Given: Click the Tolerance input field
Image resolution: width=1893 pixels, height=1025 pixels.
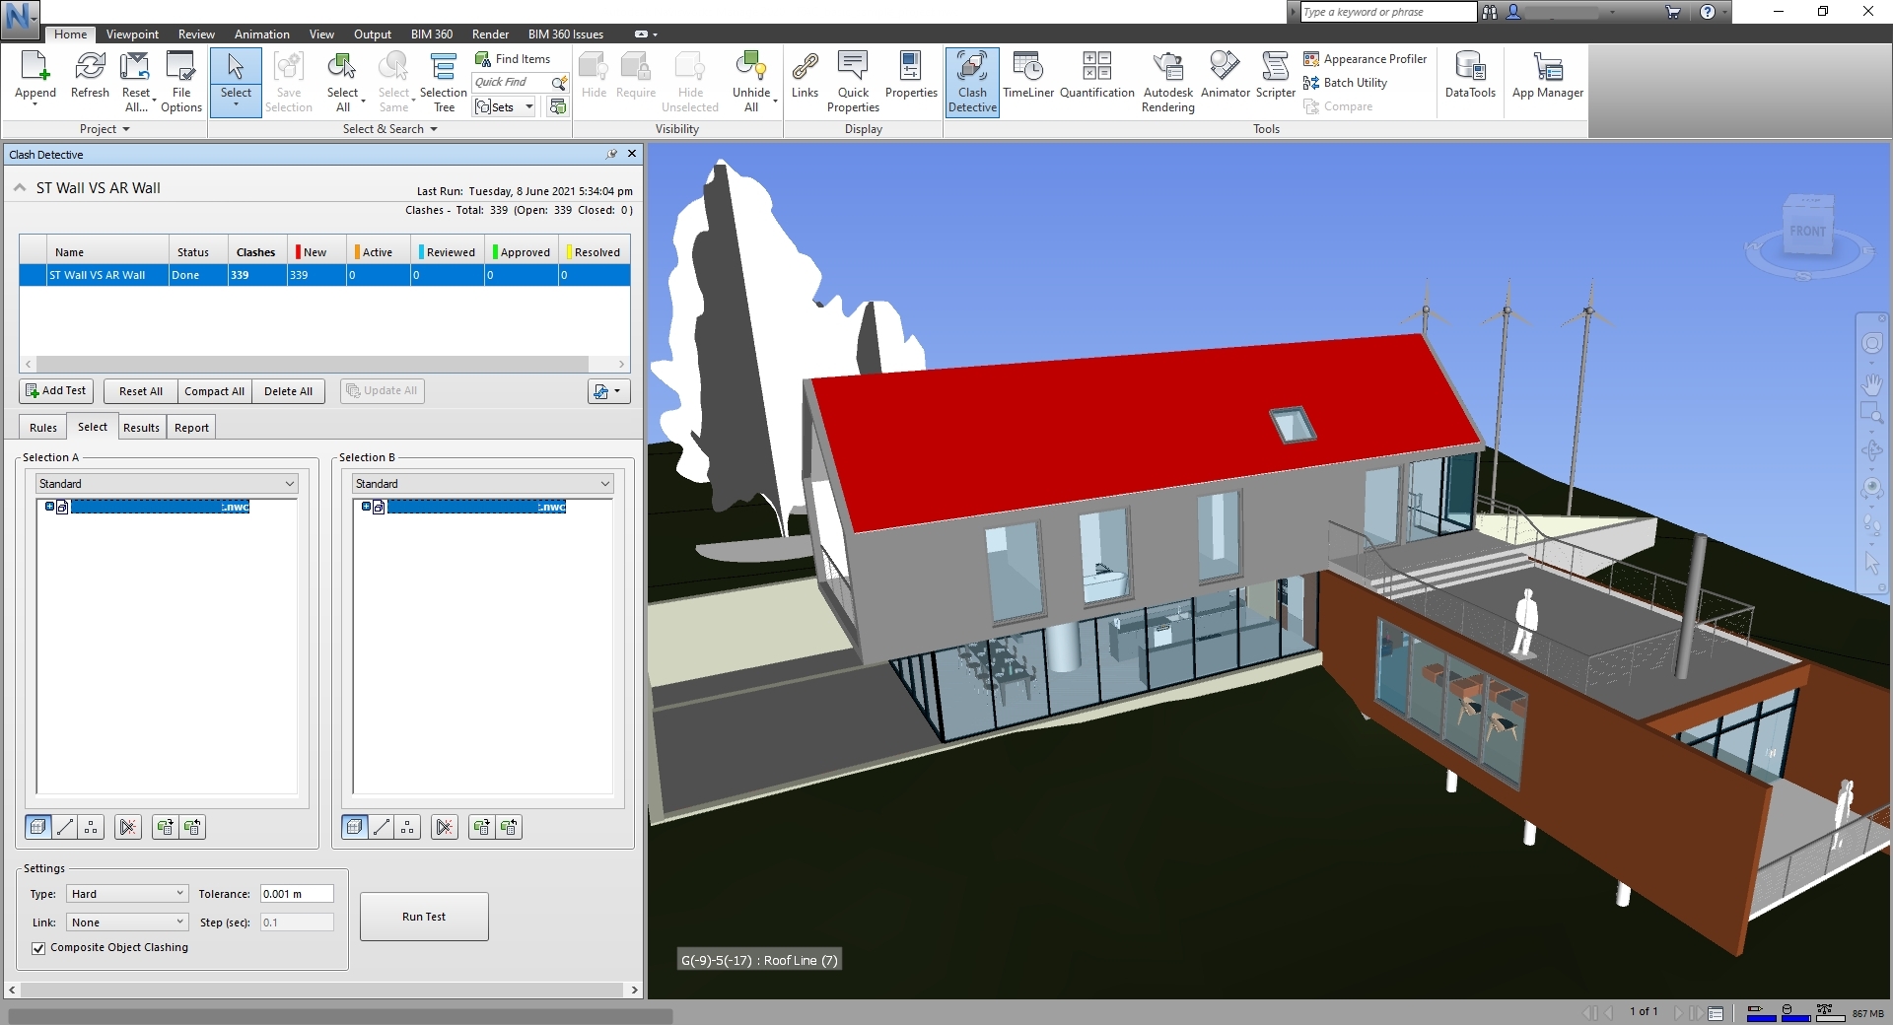Looking at the screenshot, I should pyautogui.click(x=296, y=894).
